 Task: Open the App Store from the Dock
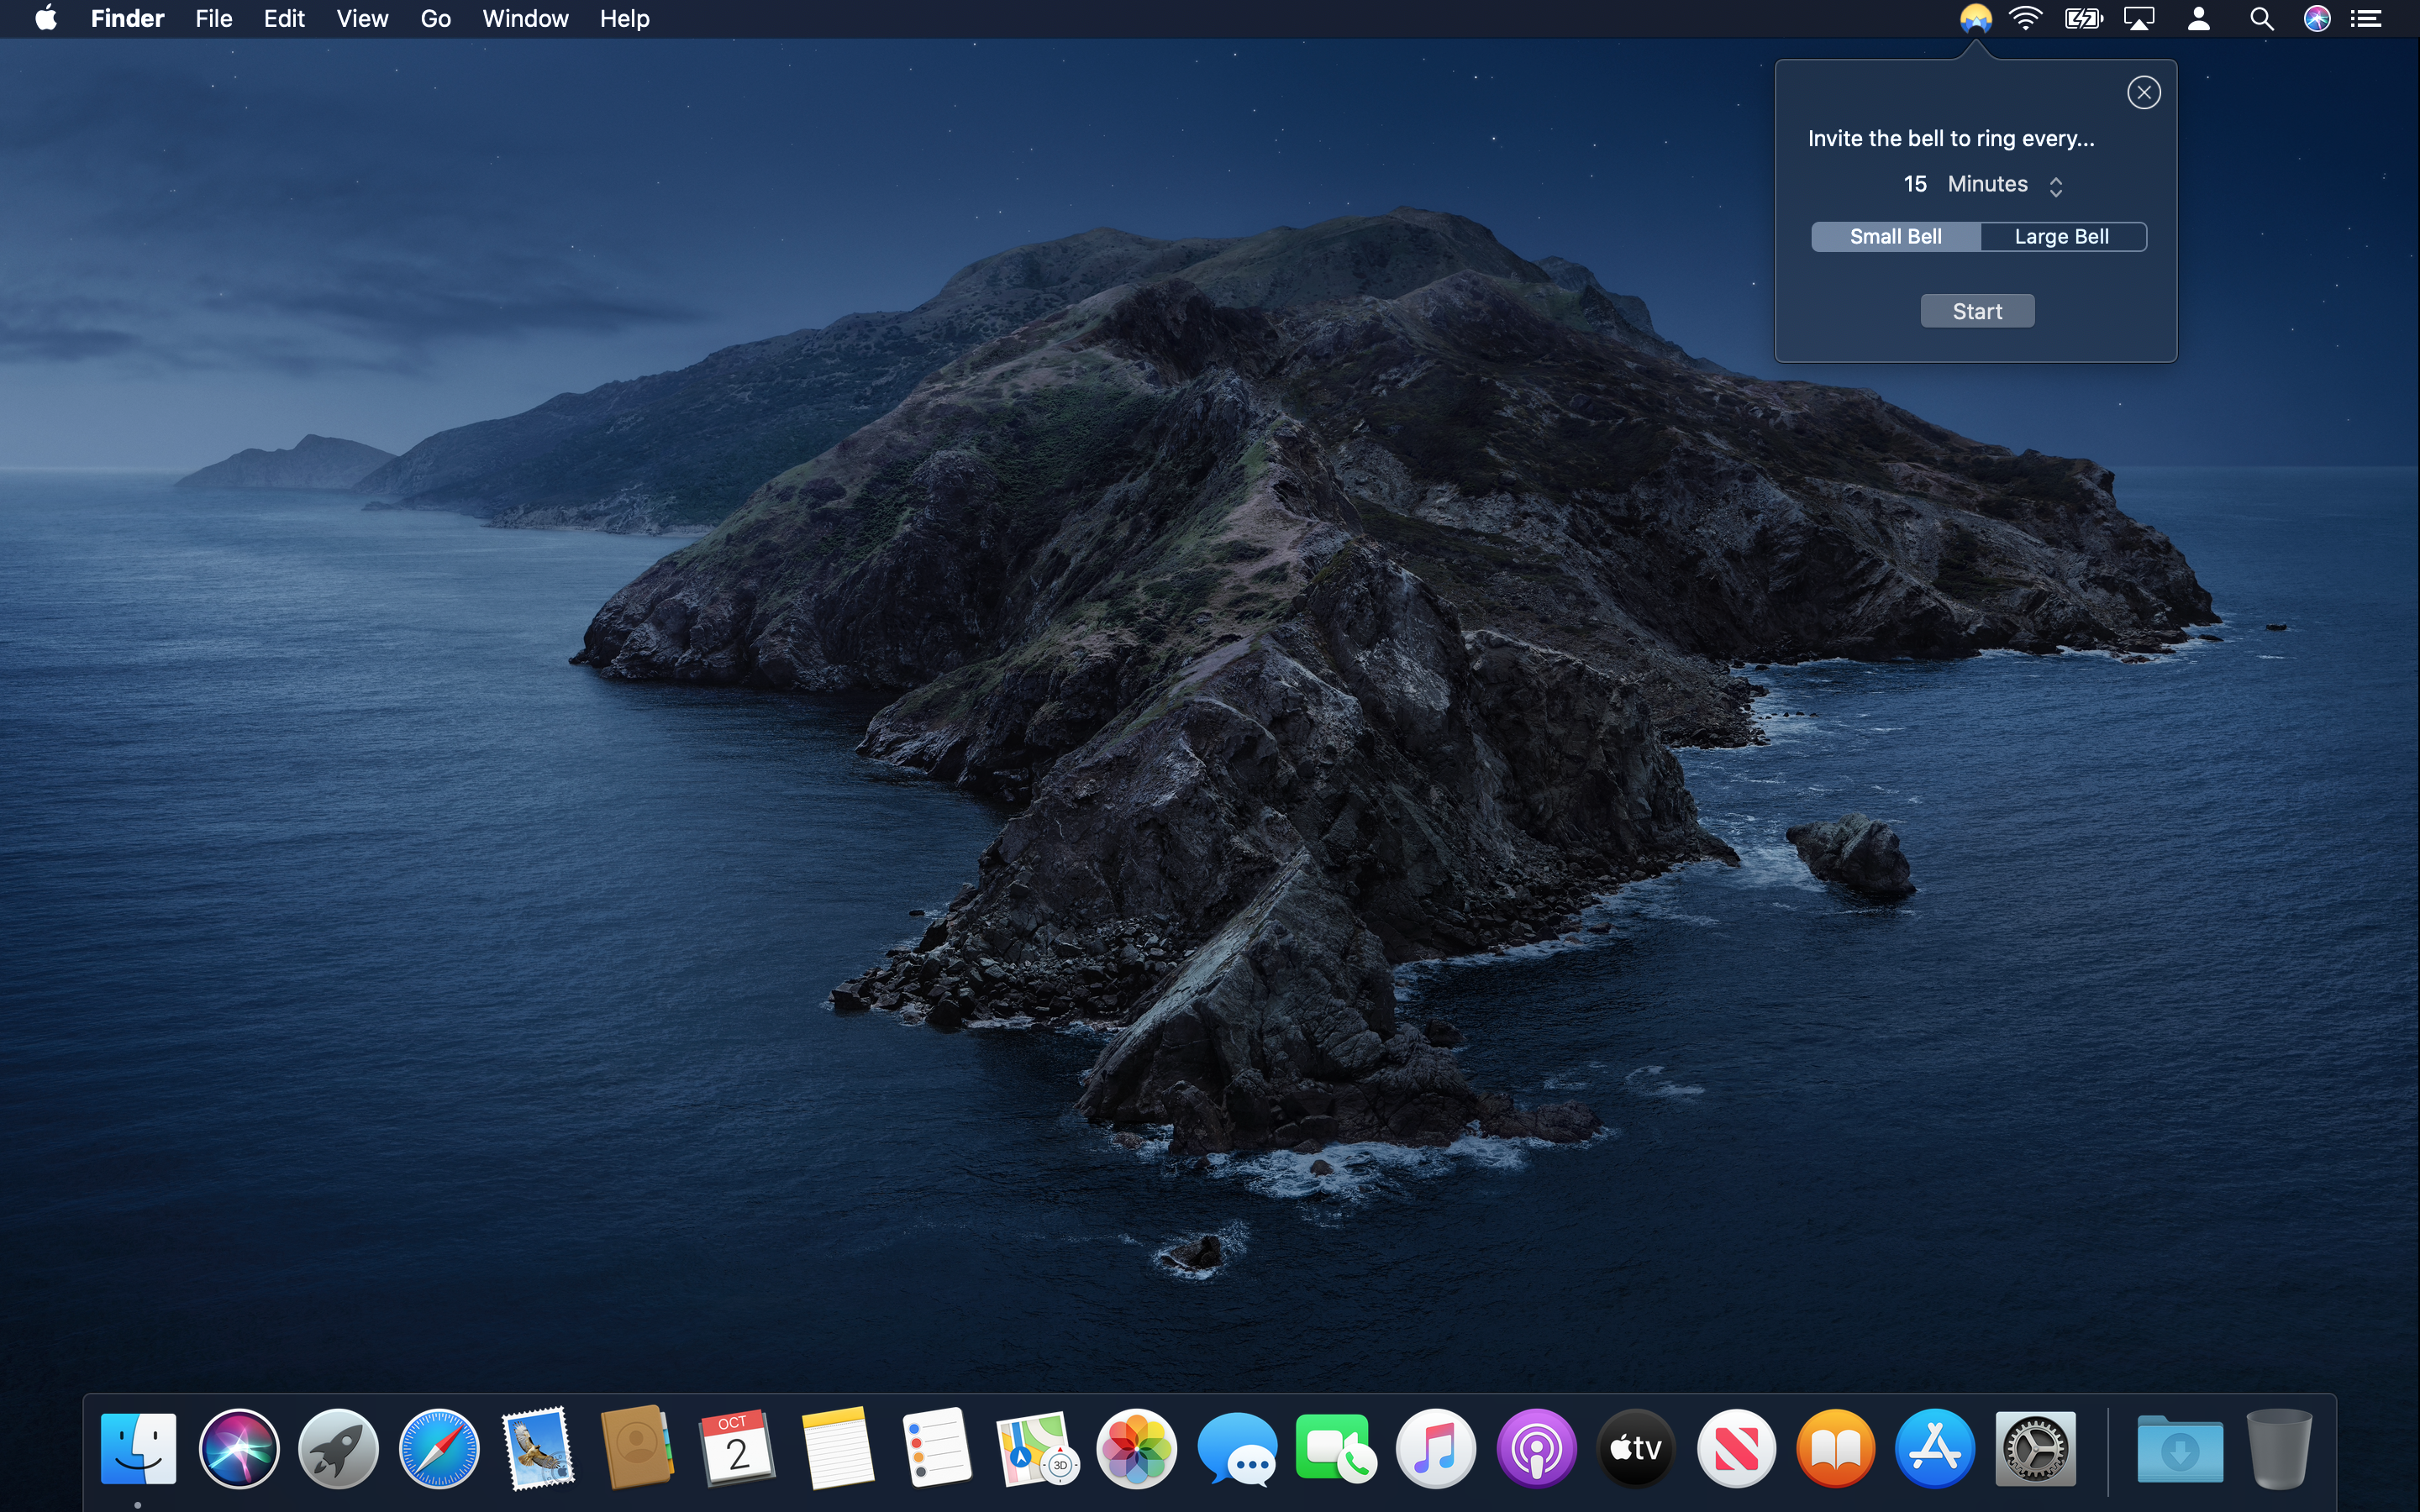coord(1935,1447)
